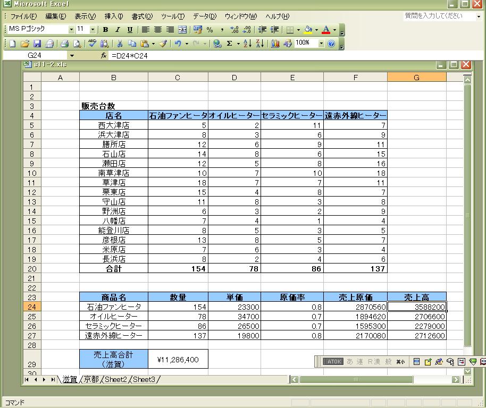Run spelling check

pyautogui.click(x=92, y=44)
